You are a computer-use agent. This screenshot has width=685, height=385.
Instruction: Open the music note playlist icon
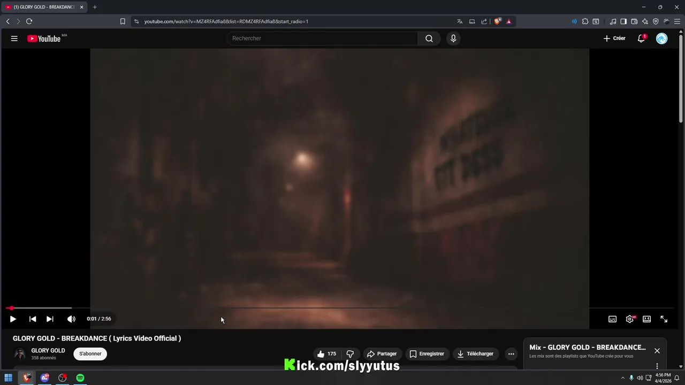(613, 21)
